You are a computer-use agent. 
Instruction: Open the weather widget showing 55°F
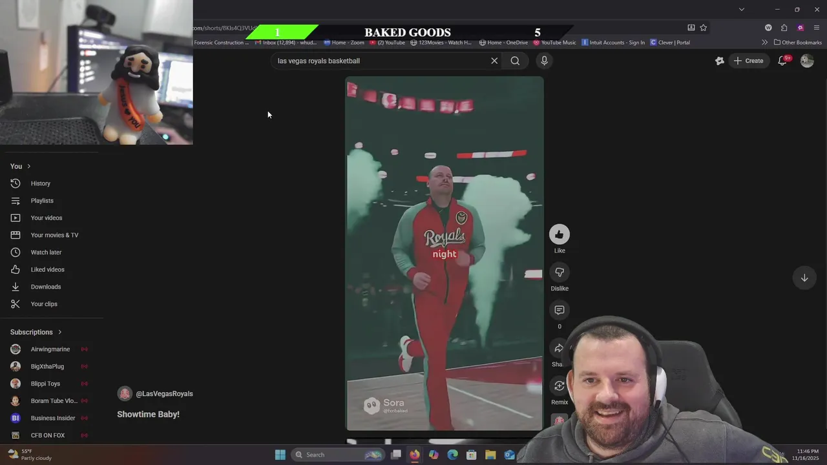[29, 455]
